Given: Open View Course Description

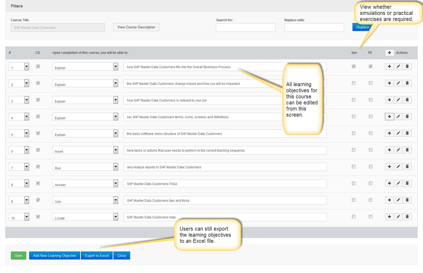Looking at the screenshot, I should click(136, 27).
